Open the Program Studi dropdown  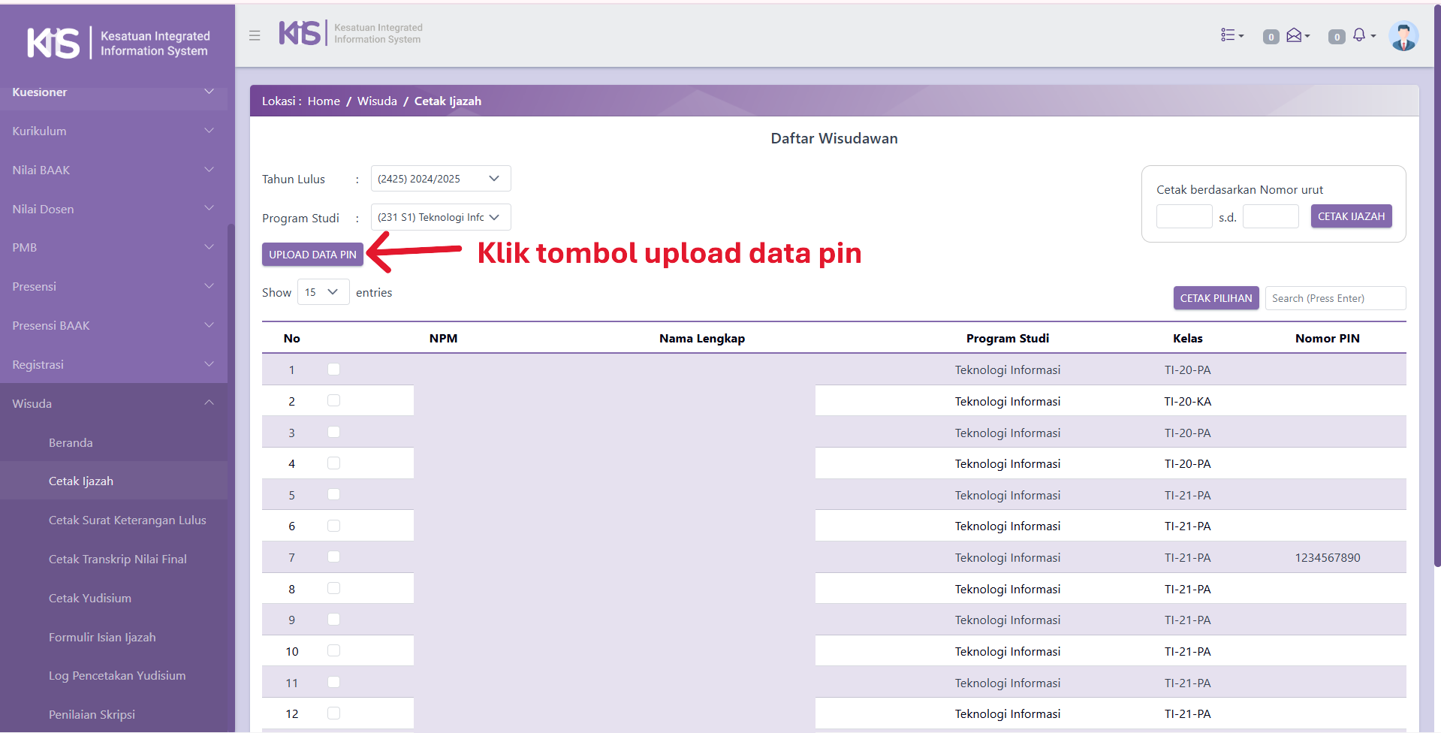coord(440,218)
